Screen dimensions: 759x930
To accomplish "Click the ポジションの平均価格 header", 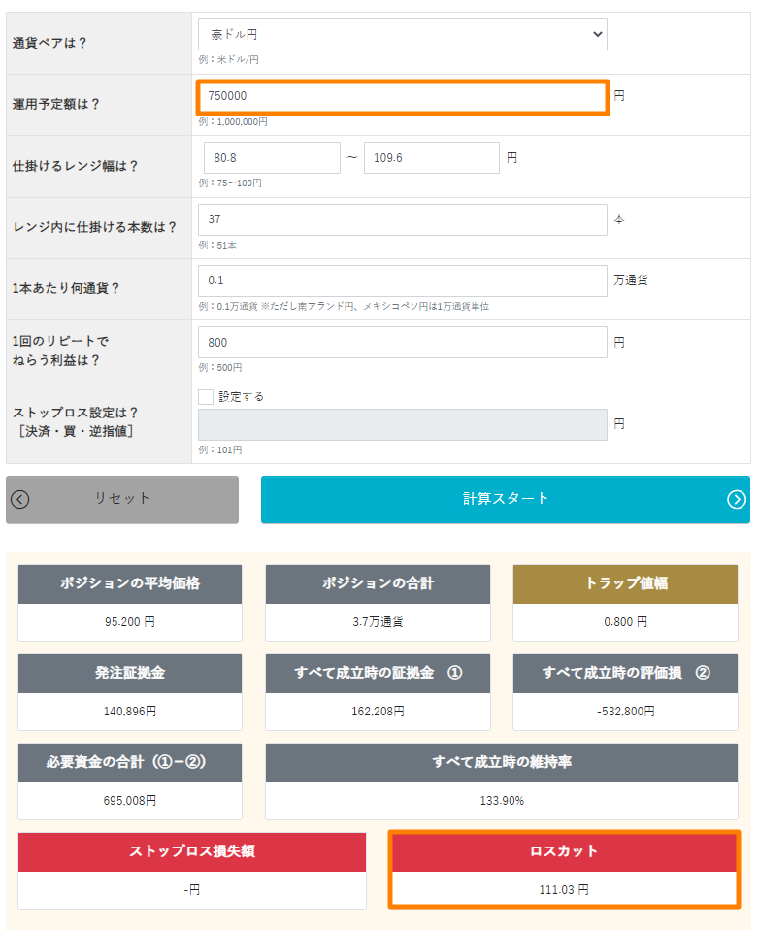I will pyautogui.click(x=130, y=583).
